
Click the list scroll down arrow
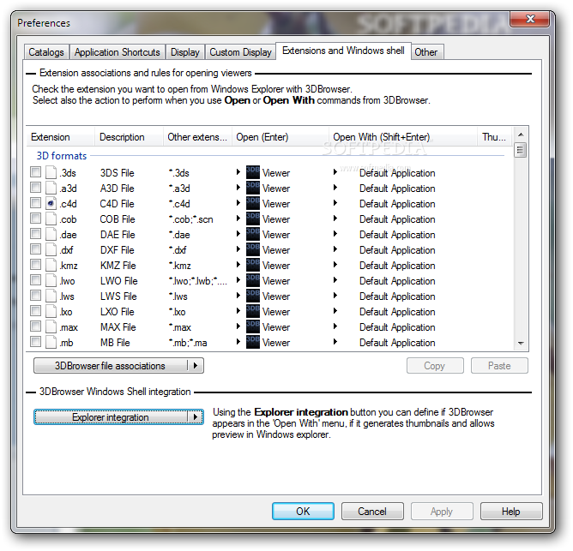[521, 344]
